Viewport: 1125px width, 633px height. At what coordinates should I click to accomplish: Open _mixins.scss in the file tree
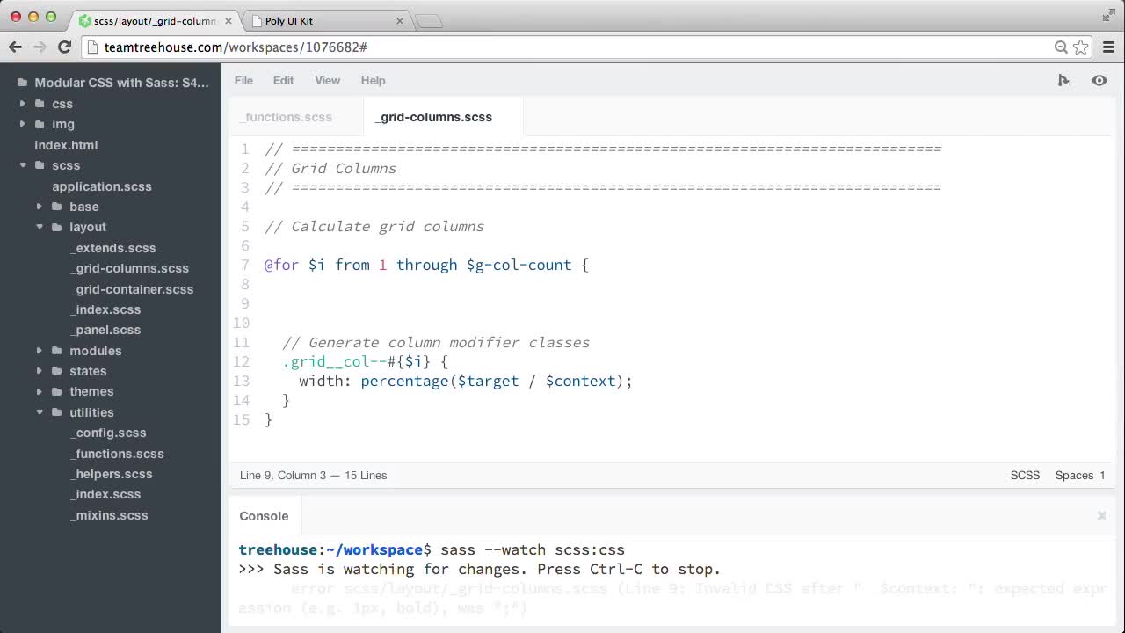click(109, 515)
